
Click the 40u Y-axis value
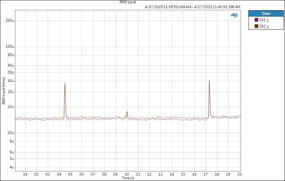tap(11, 81)
